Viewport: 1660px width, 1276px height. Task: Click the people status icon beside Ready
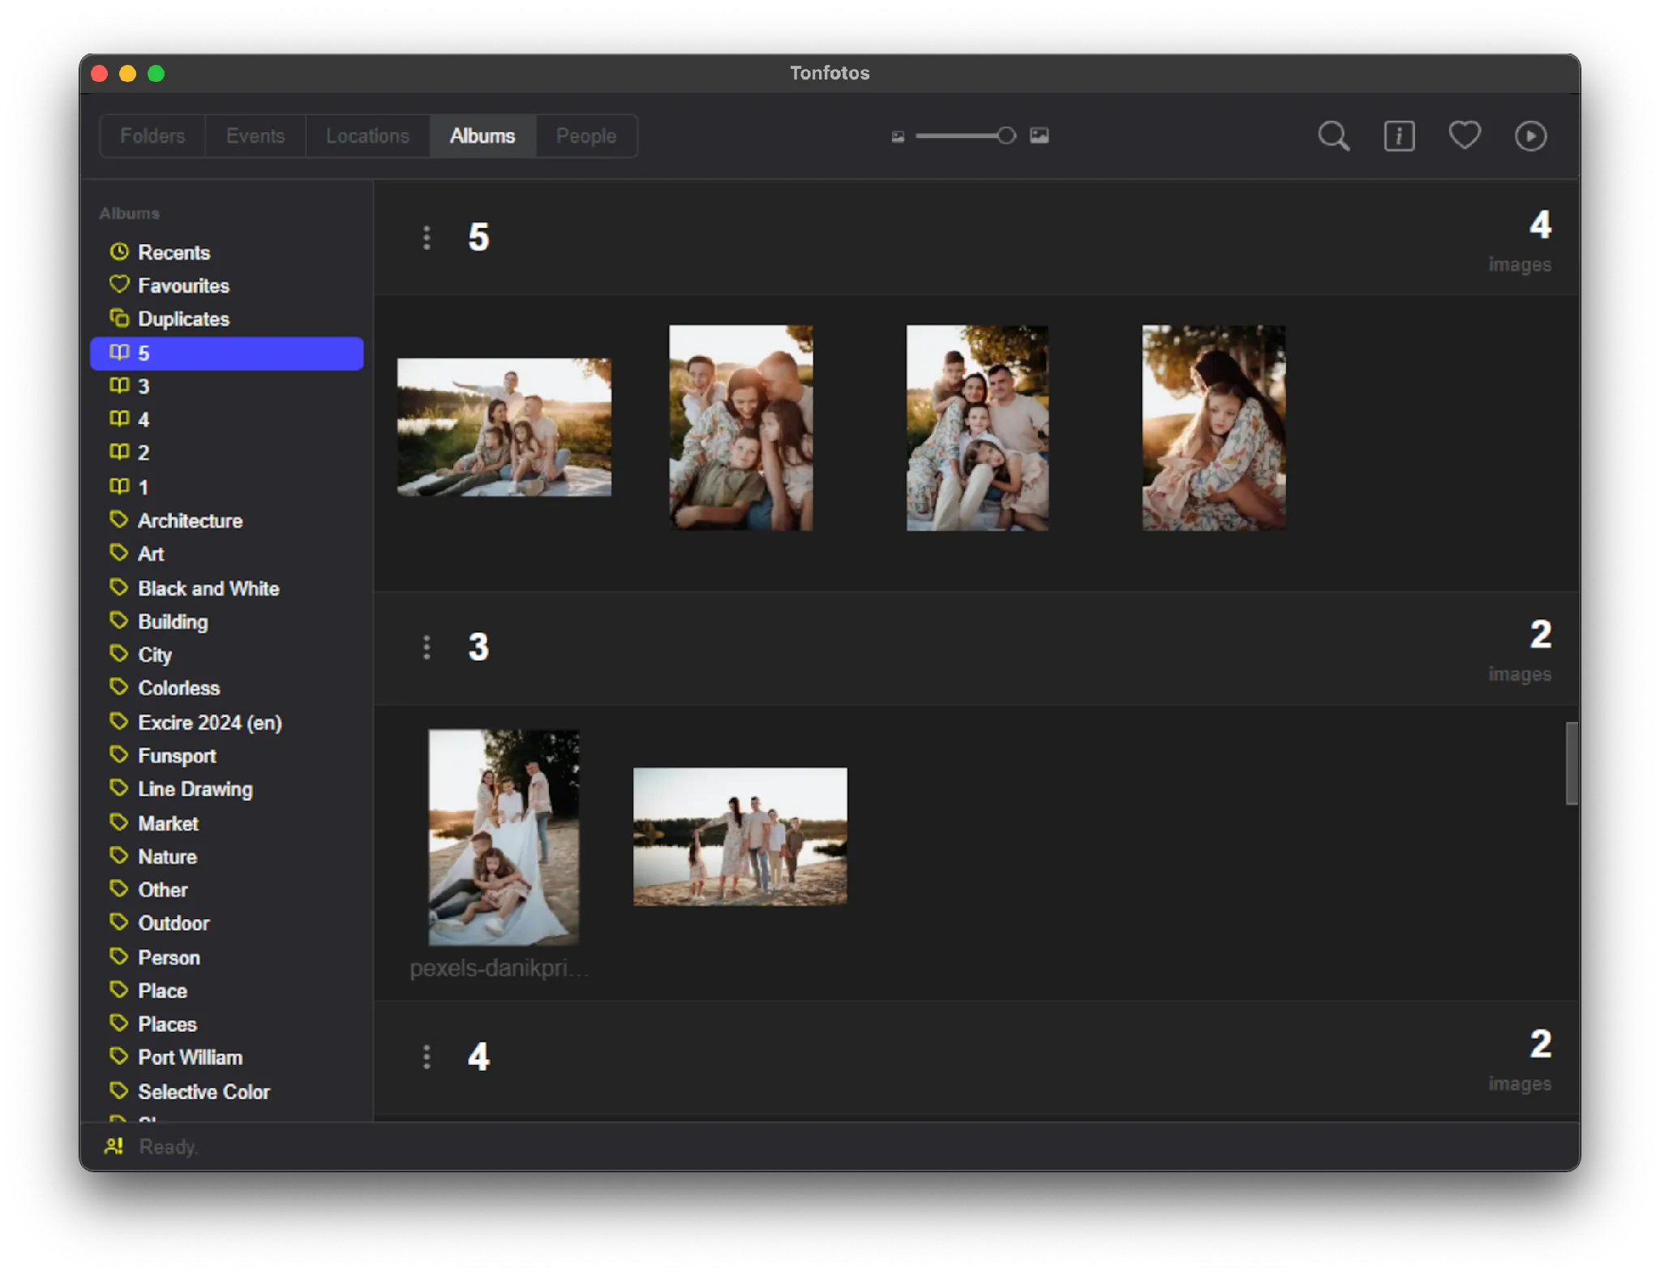[114, 1146]
